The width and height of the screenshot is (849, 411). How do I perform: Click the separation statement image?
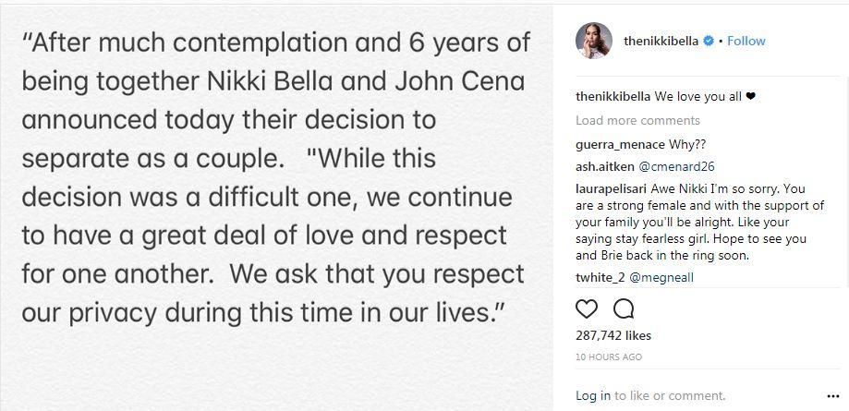click(276, 208)
